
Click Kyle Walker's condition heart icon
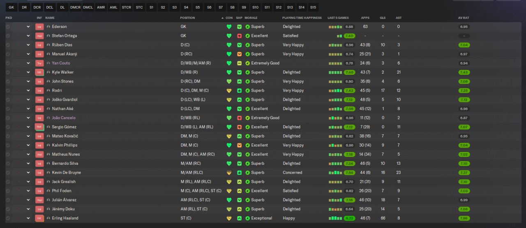click(x=229, y=72)
